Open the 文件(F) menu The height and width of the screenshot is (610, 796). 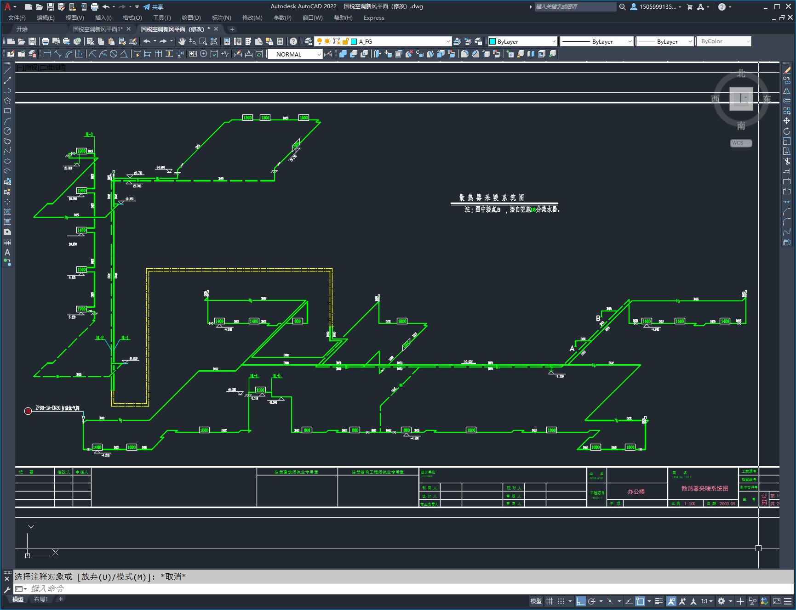[17, 17]
